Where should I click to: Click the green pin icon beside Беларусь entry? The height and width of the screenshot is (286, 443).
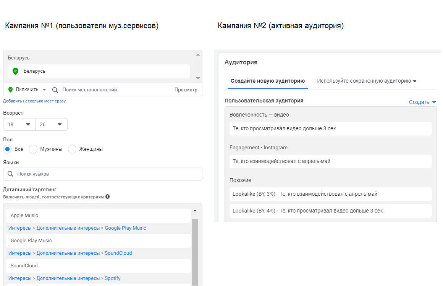click(16, 71)
